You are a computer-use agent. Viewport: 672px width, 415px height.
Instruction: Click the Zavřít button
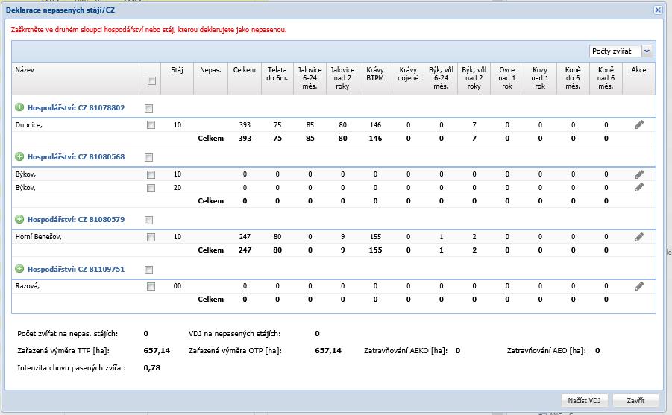click(635, 400)
